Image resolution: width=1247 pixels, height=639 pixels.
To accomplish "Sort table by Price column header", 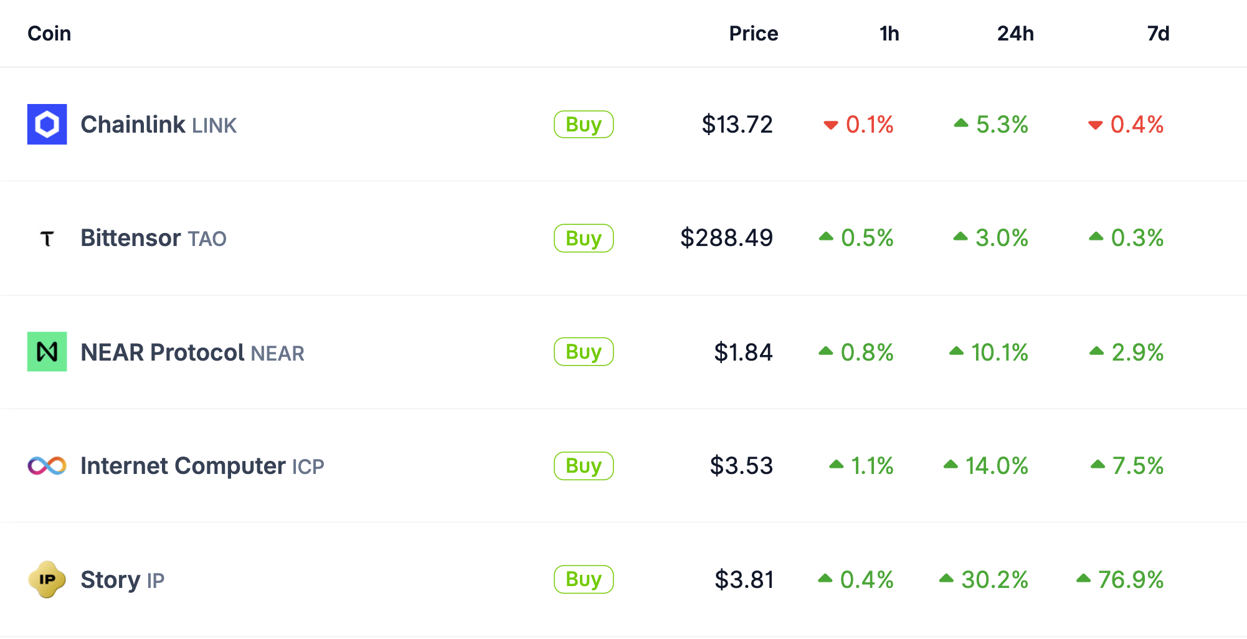I will (753, 34).
